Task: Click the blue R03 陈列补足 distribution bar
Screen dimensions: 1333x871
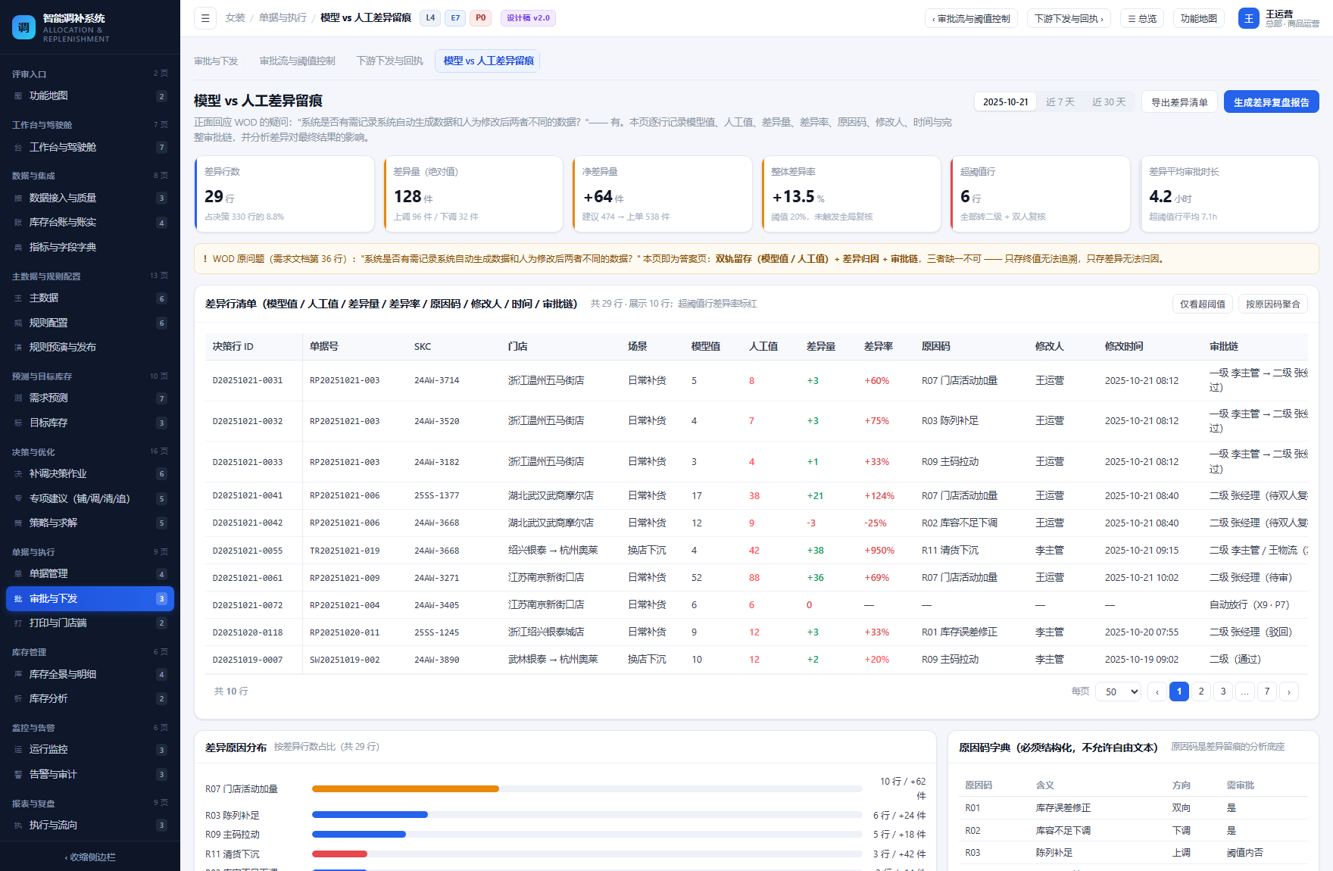Action: coord(370,815)
